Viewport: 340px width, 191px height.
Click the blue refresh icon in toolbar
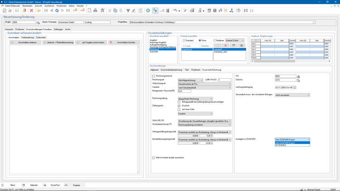[57, 10]
